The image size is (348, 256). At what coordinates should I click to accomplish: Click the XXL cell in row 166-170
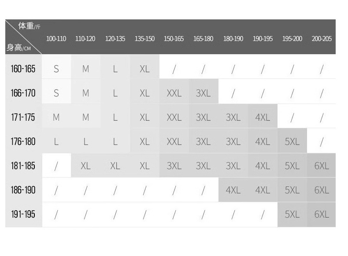point(174,93)
